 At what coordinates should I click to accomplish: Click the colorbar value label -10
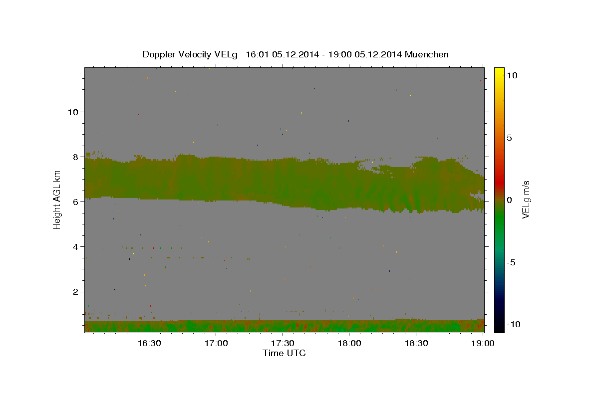tap(514, 324)
